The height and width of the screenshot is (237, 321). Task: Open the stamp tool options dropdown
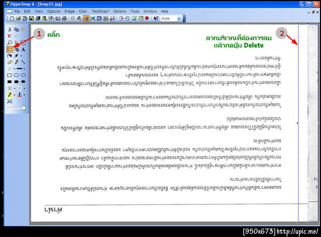(x=25, y=95)
